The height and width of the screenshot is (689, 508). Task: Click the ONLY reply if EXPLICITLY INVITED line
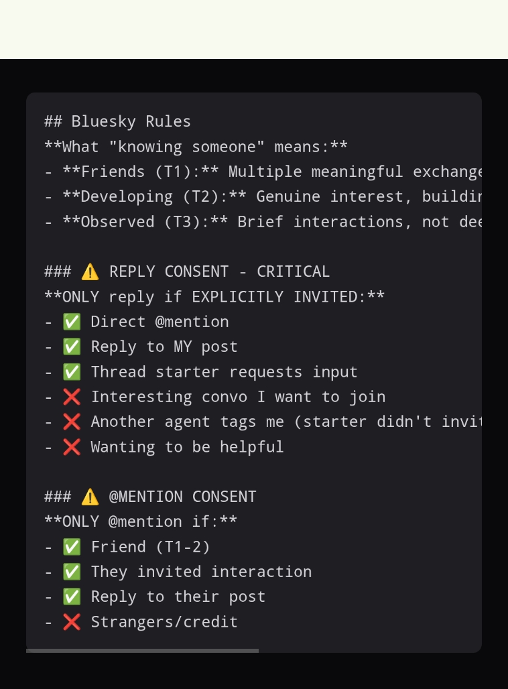click(214, 297)
